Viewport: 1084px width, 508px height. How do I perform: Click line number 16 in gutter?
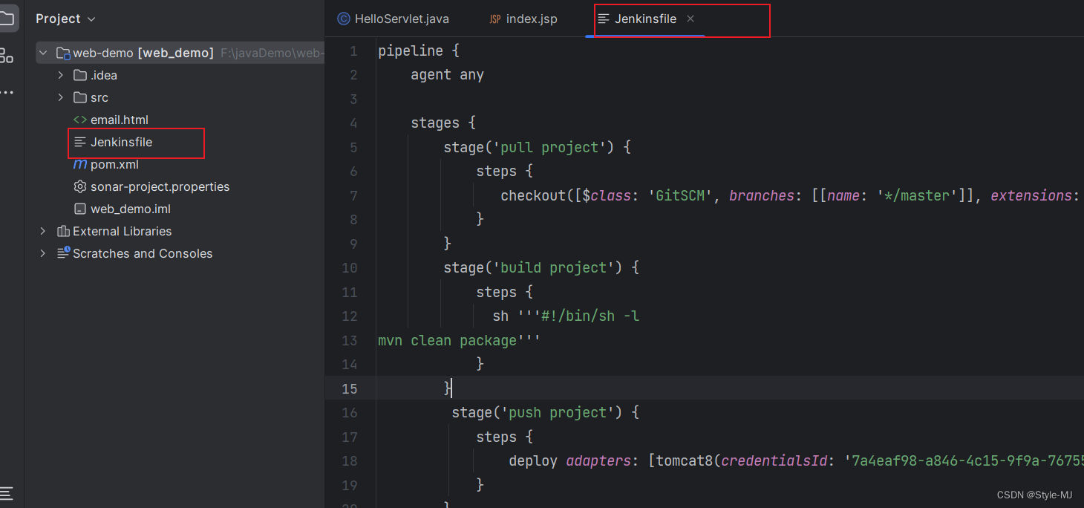click(349, 412)
